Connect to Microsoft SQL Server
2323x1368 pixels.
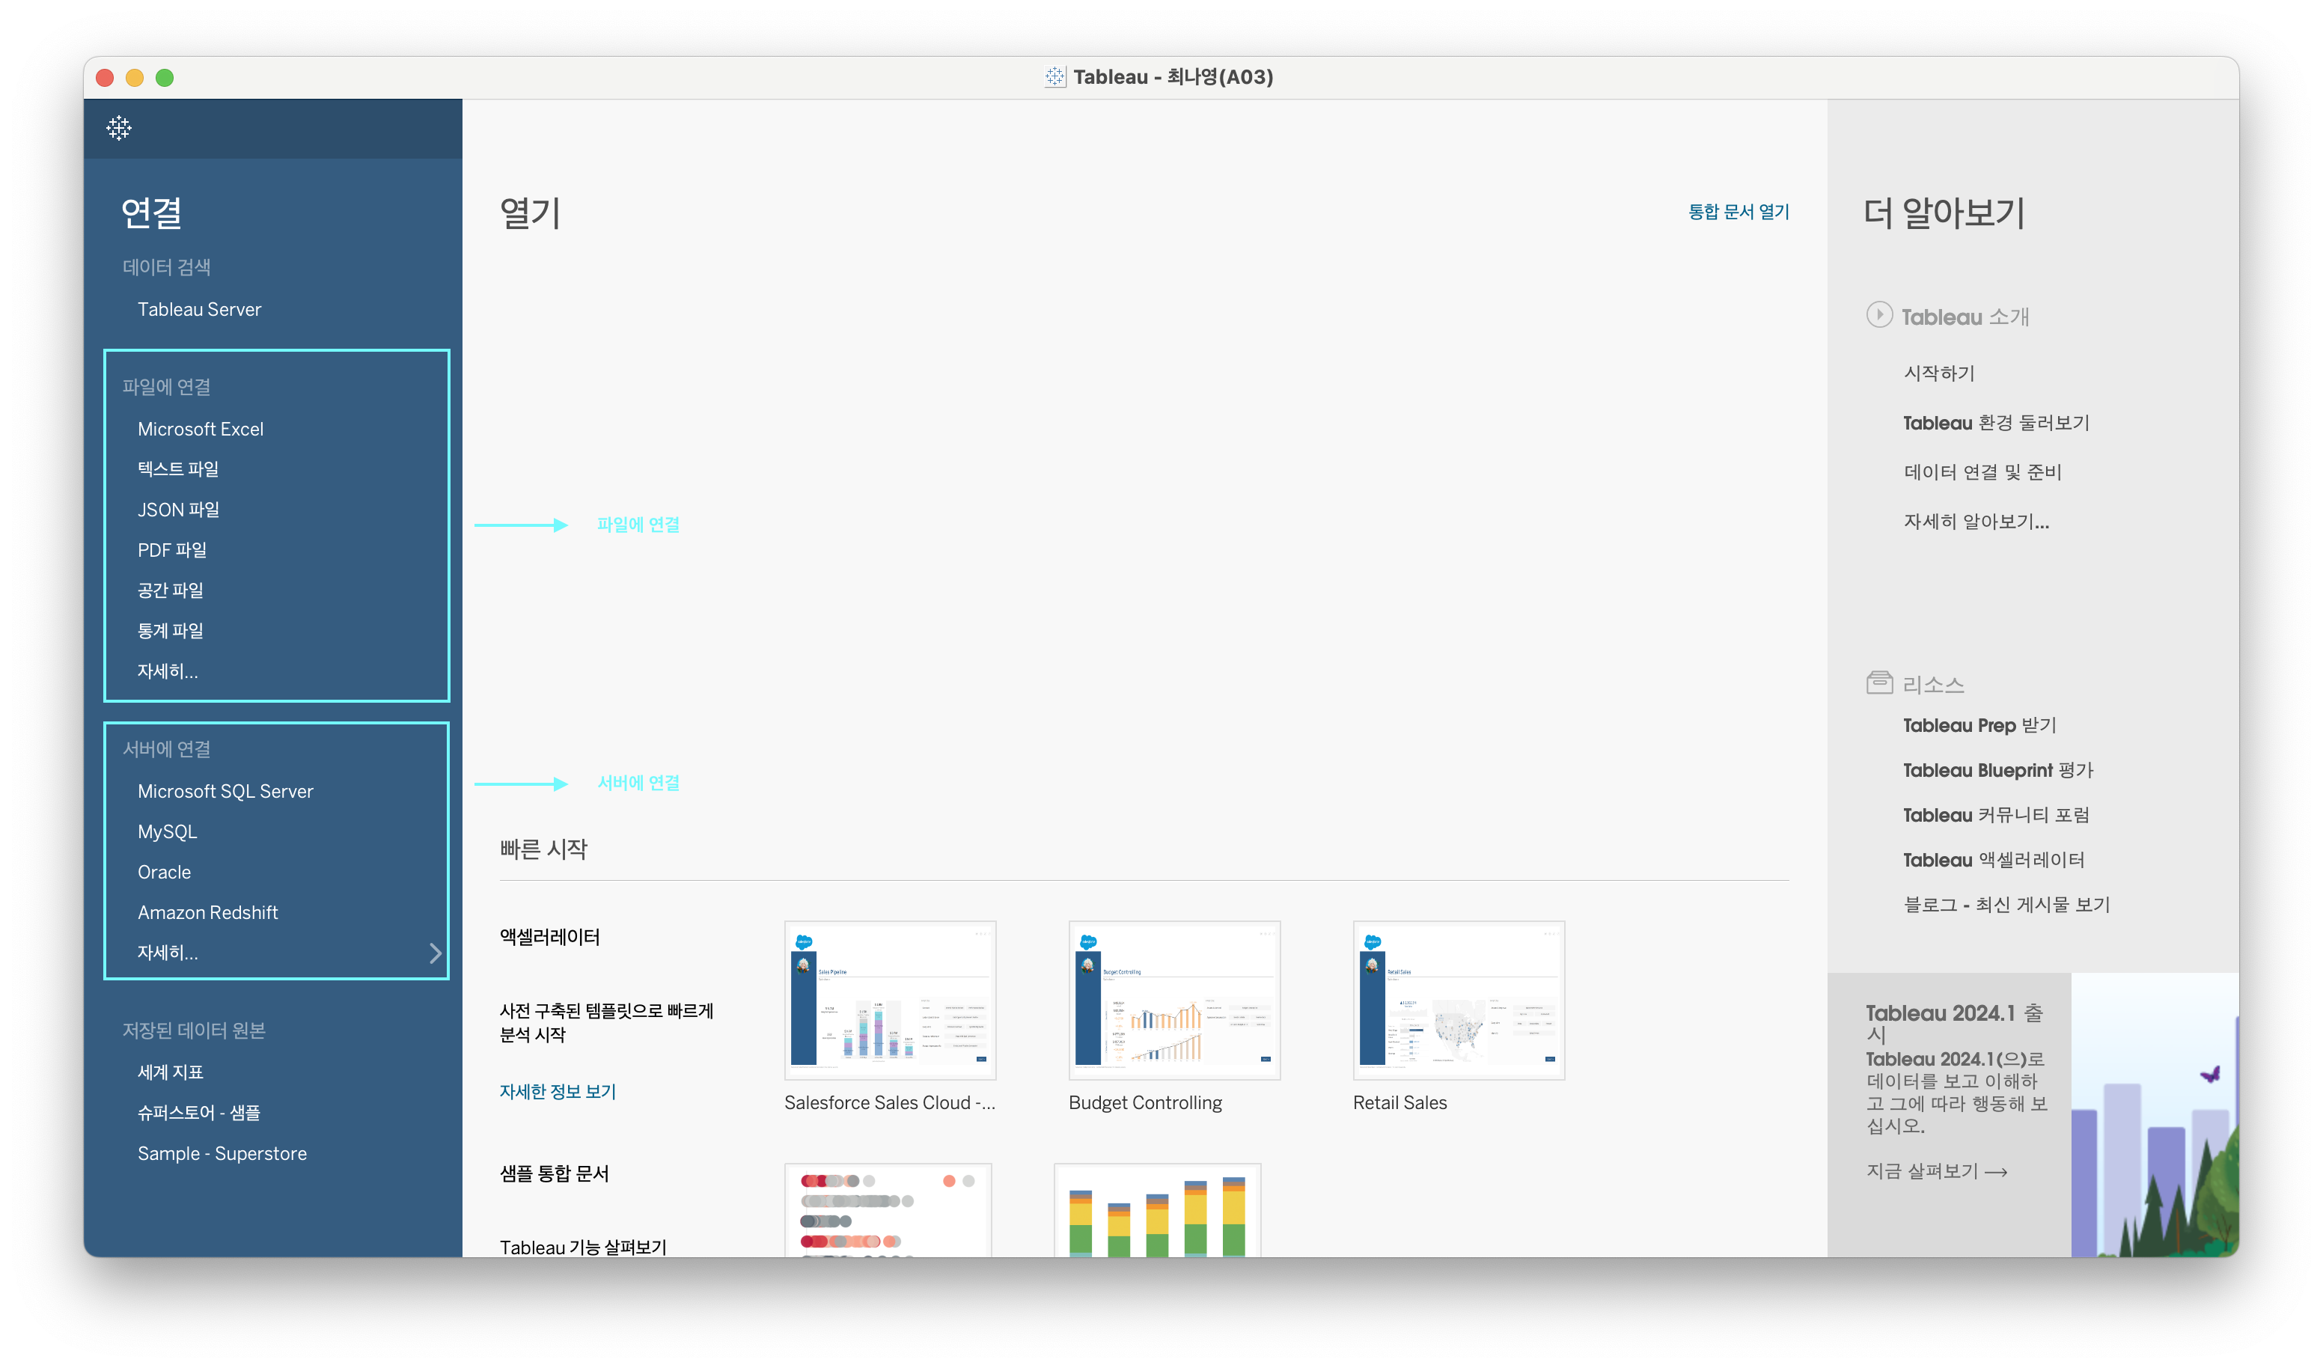coord(225,792)
